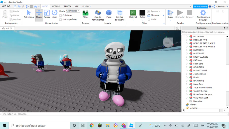Image resolution: width=229 pixels, height=129 pixels.
Task: Switch to the VER ribbon tab
Action: (77, 6)
